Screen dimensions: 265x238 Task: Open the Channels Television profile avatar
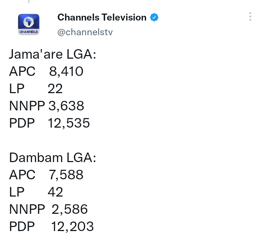click(x=29, y=25)
